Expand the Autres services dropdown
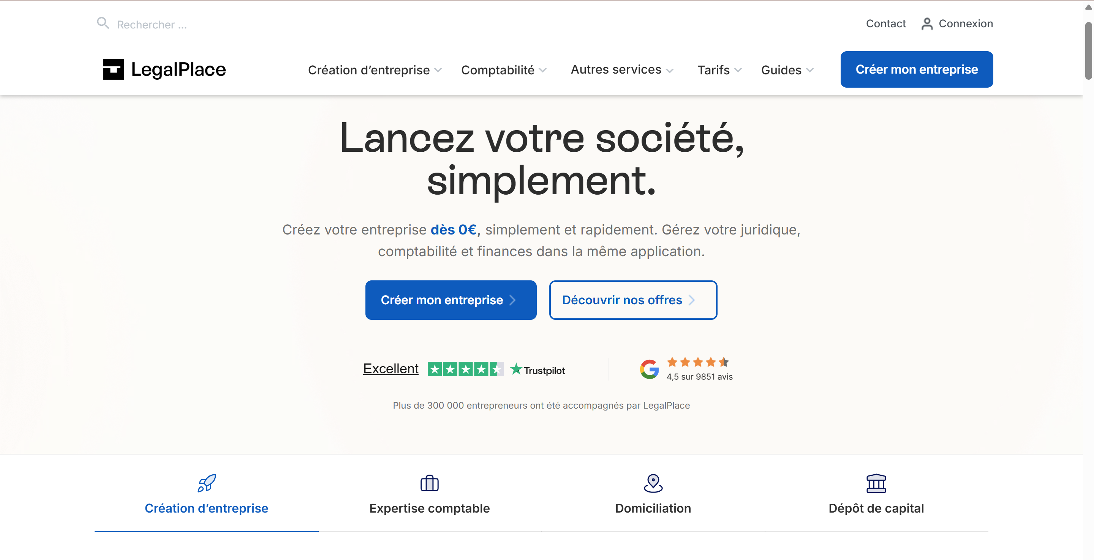Screen dimensions: 1094x560 [x=622, y=69]
